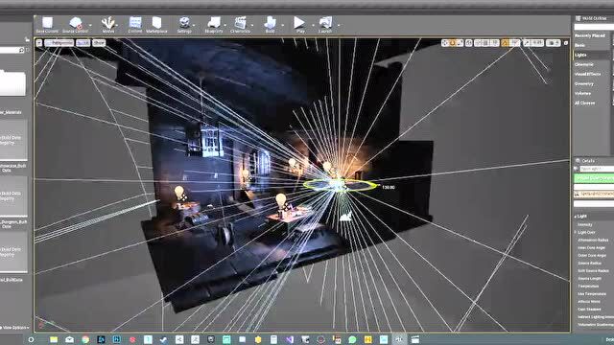Screen dimensions: 614x345
Task: Open the Cinematics clapperboard icon
Action: (x=240, y=25)
